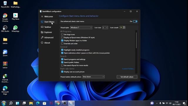188x106 pixels.
Task: Select the Play Store desktop shortcut
Action: [16, 16]
